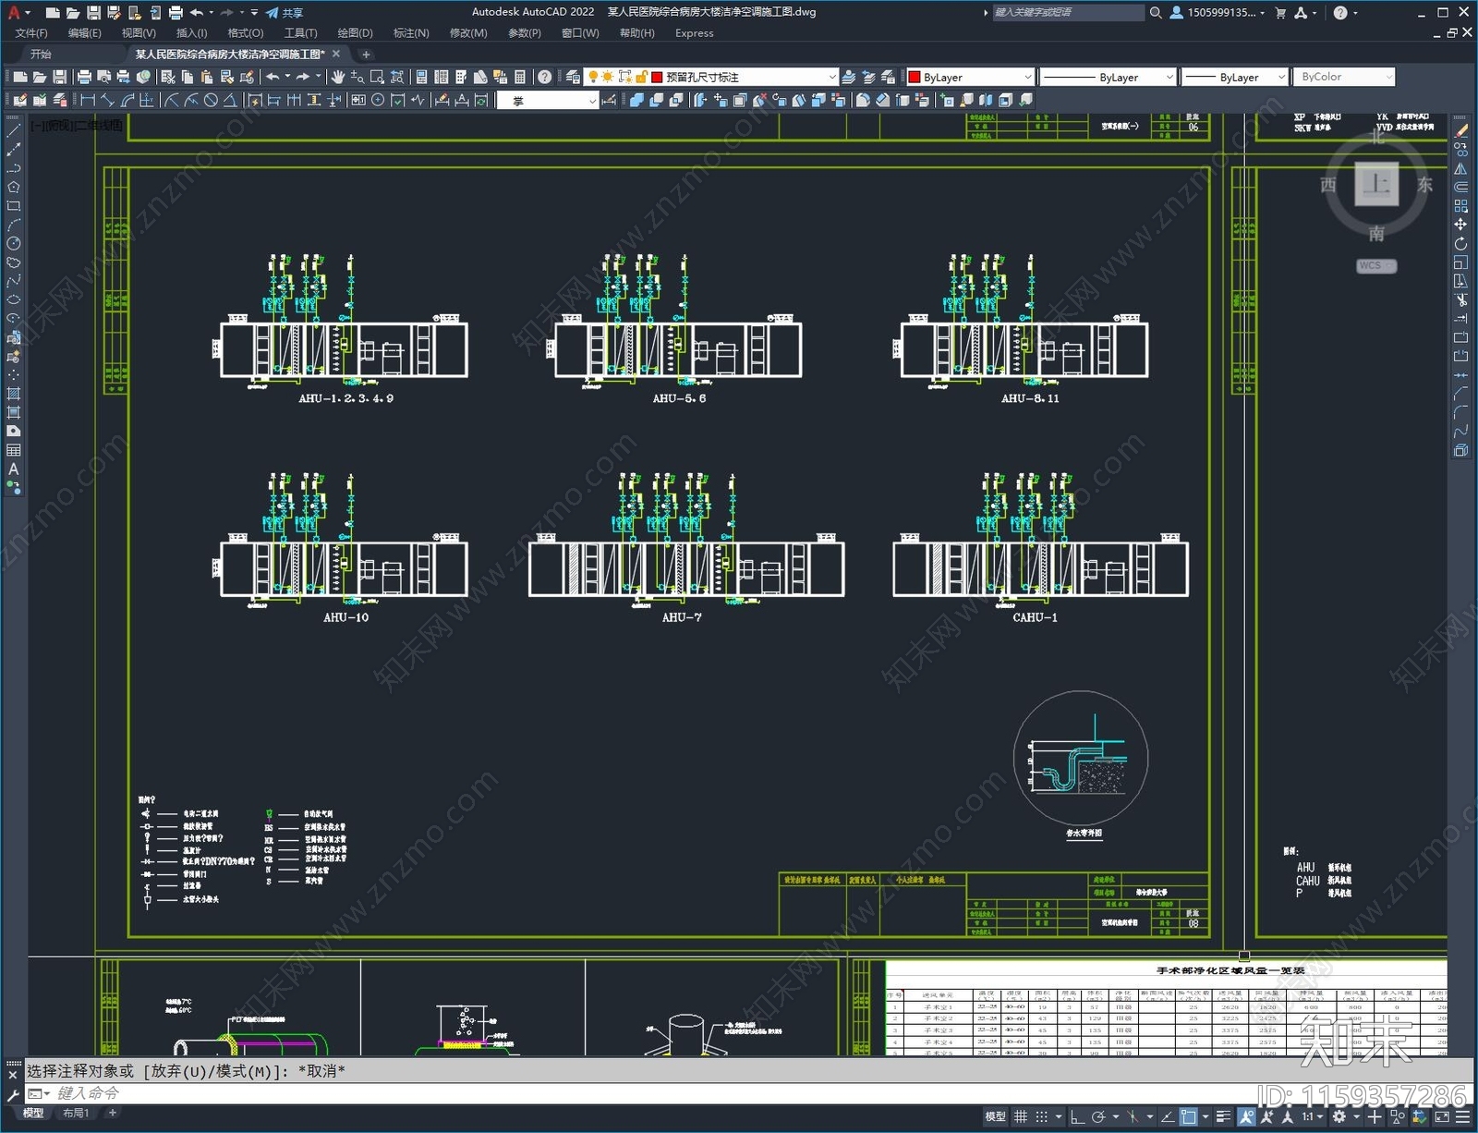The height and width of the screenshot is (1133, 1478).
Task: Open the Layer Properties manager icon
Action: [x=573, y=77]
